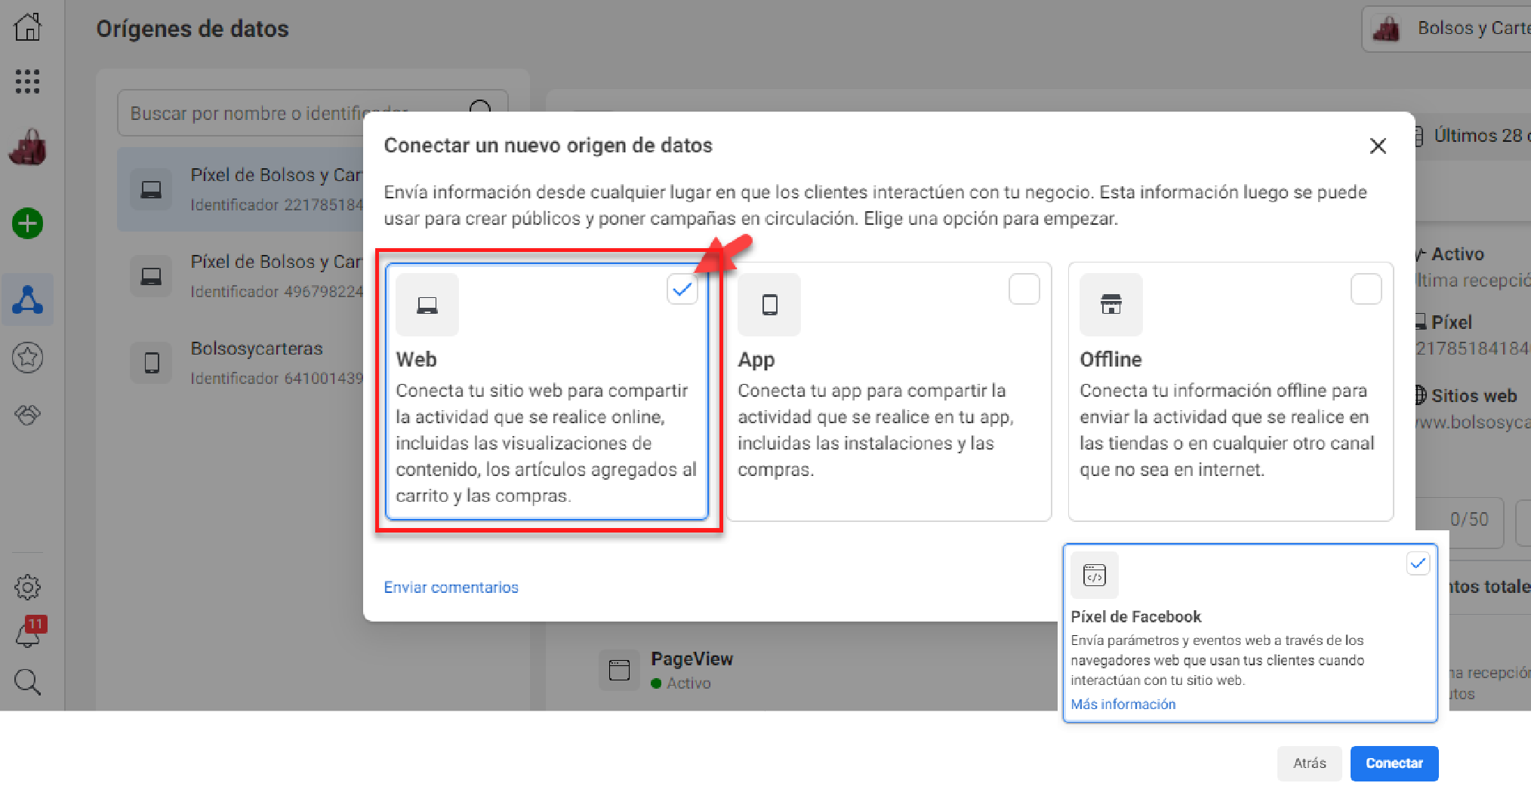Open the star custom conversions icon
Image resolution: width=1531 pixels, height=786 pixels.
point(28,358)
